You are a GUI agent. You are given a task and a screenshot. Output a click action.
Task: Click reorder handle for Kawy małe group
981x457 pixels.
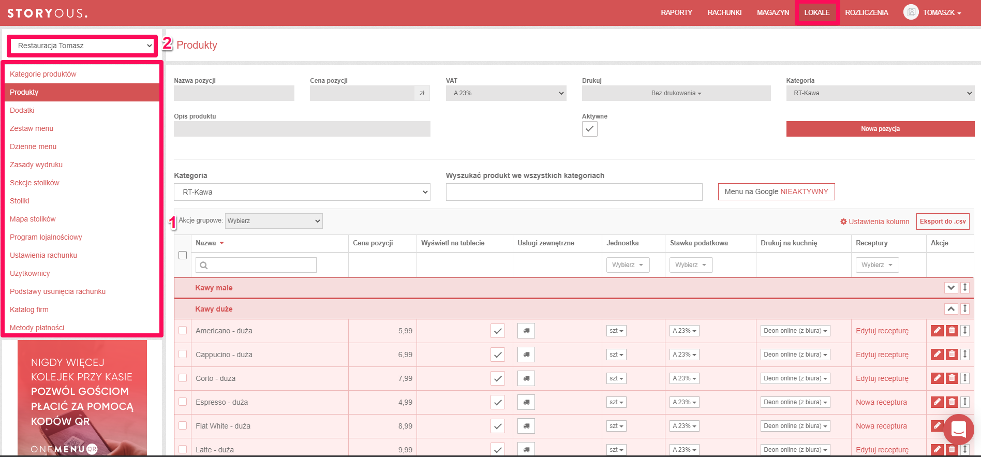(x=965, y=287)
